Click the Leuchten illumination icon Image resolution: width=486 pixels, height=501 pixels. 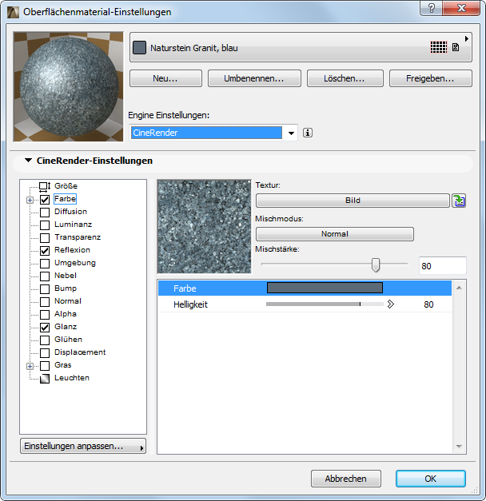click(45, 378)
